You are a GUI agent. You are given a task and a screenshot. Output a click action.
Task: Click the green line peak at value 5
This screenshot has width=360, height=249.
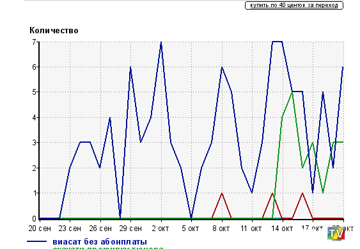[x=292, y=92]
